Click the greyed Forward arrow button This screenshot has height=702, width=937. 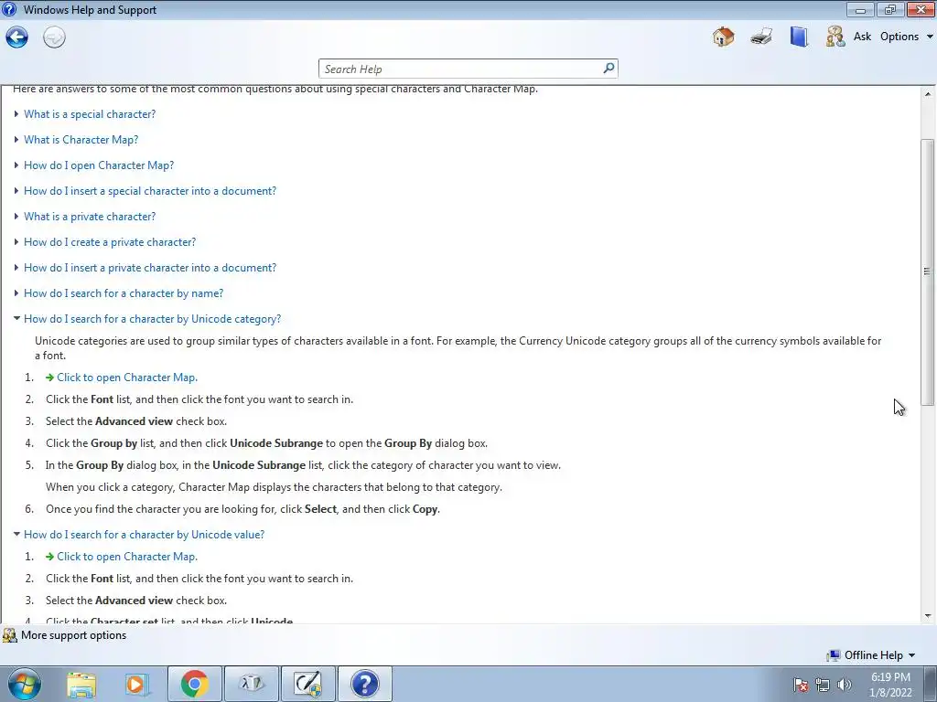point(54,37)
